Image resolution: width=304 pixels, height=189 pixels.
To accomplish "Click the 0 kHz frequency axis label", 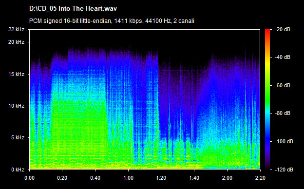I will 18,170.
